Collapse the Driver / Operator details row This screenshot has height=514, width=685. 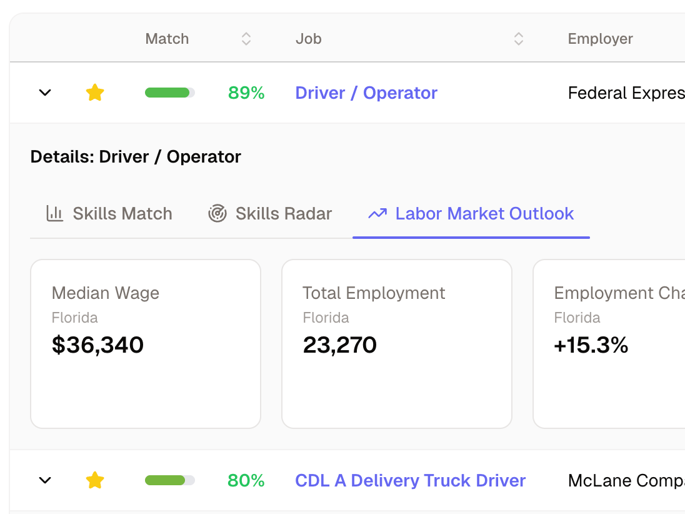44,92
